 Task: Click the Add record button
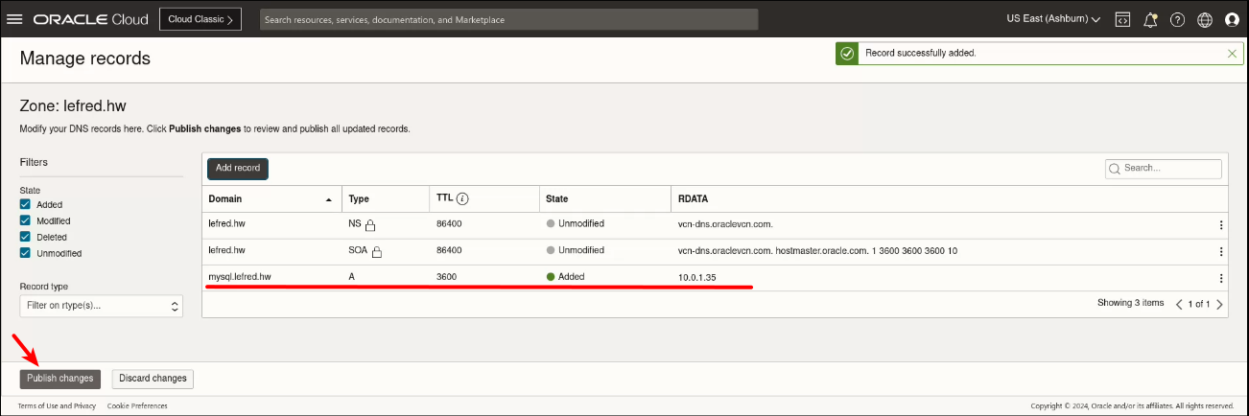tap(238, 168)
